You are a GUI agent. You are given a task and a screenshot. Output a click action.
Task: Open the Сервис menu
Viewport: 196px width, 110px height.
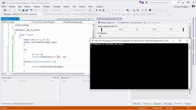[66, 6]
